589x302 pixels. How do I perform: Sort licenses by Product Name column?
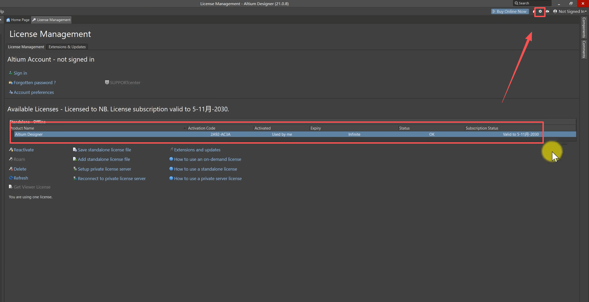23,128
